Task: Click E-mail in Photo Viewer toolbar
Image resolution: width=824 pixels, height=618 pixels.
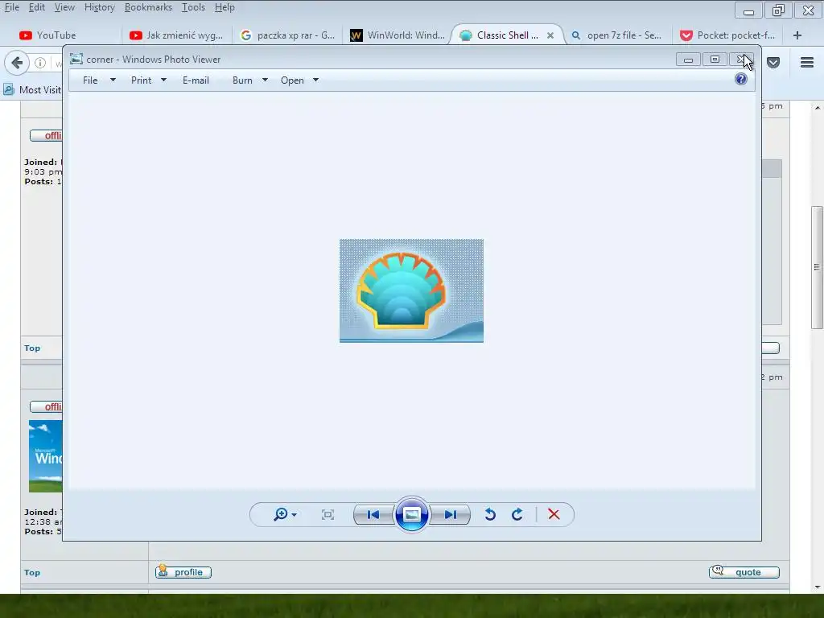Action: (x=196, y=80)
